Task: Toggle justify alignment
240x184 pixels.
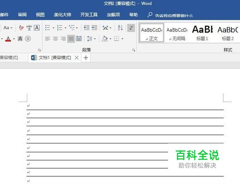Action: coord(71,39)
